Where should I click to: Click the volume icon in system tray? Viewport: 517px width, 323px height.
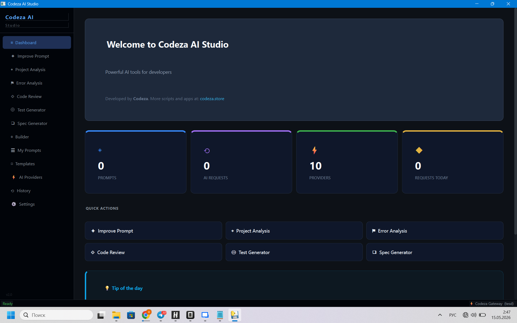point(474,315)
